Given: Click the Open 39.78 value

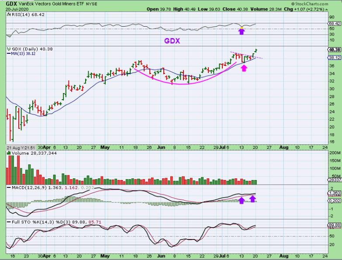Looking at the screenshot, I should (x=159, y=9).
